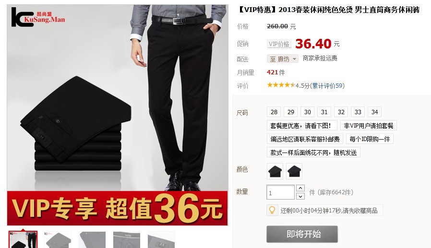Image resolution: width=431 pixels, height=248 pixels.
Task: Click the 即将开始 button
Action: click(x=302, y=234)
